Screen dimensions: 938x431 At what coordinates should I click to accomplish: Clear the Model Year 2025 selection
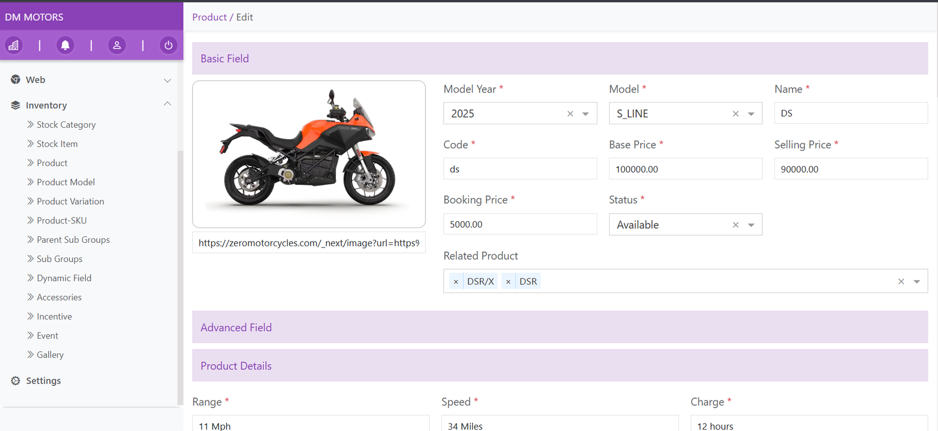pos(570,114)
